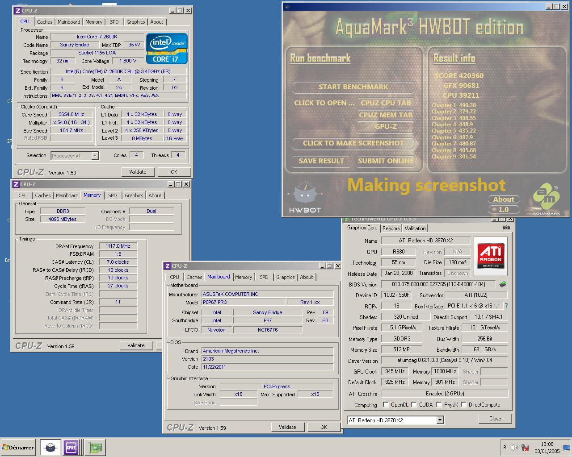Open About tab in top CPU-Z window
The height and width of the screenshot is (457, 572).
tap(156, 22)
